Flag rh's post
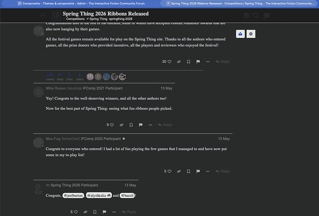Screen dimensions: 319x216 coord(104,212)
